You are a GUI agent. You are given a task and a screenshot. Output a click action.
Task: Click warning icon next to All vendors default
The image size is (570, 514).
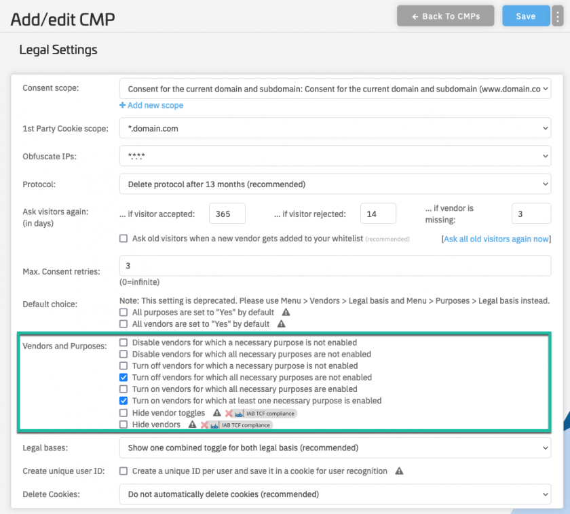point(282,324)
